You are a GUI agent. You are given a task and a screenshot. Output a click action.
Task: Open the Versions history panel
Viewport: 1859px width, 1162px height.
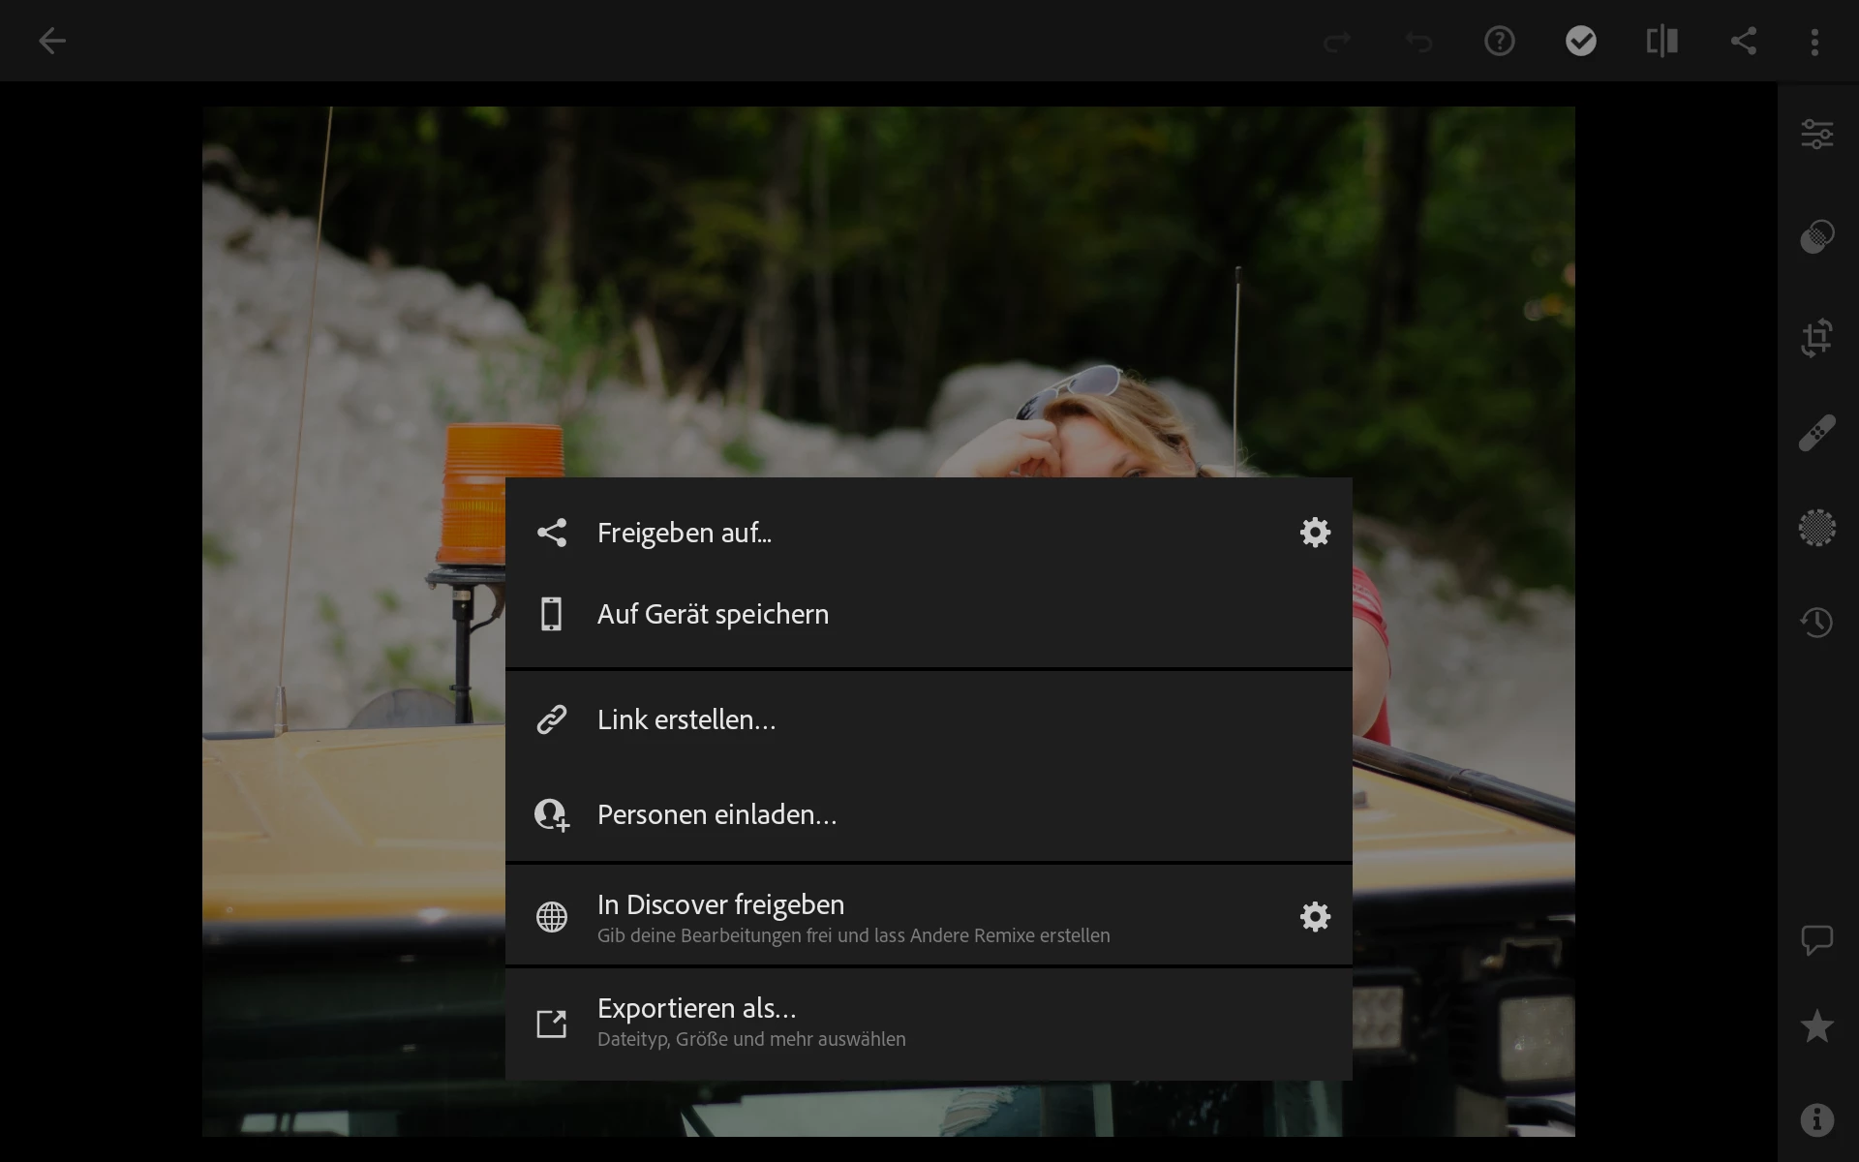pos(1816,622)
